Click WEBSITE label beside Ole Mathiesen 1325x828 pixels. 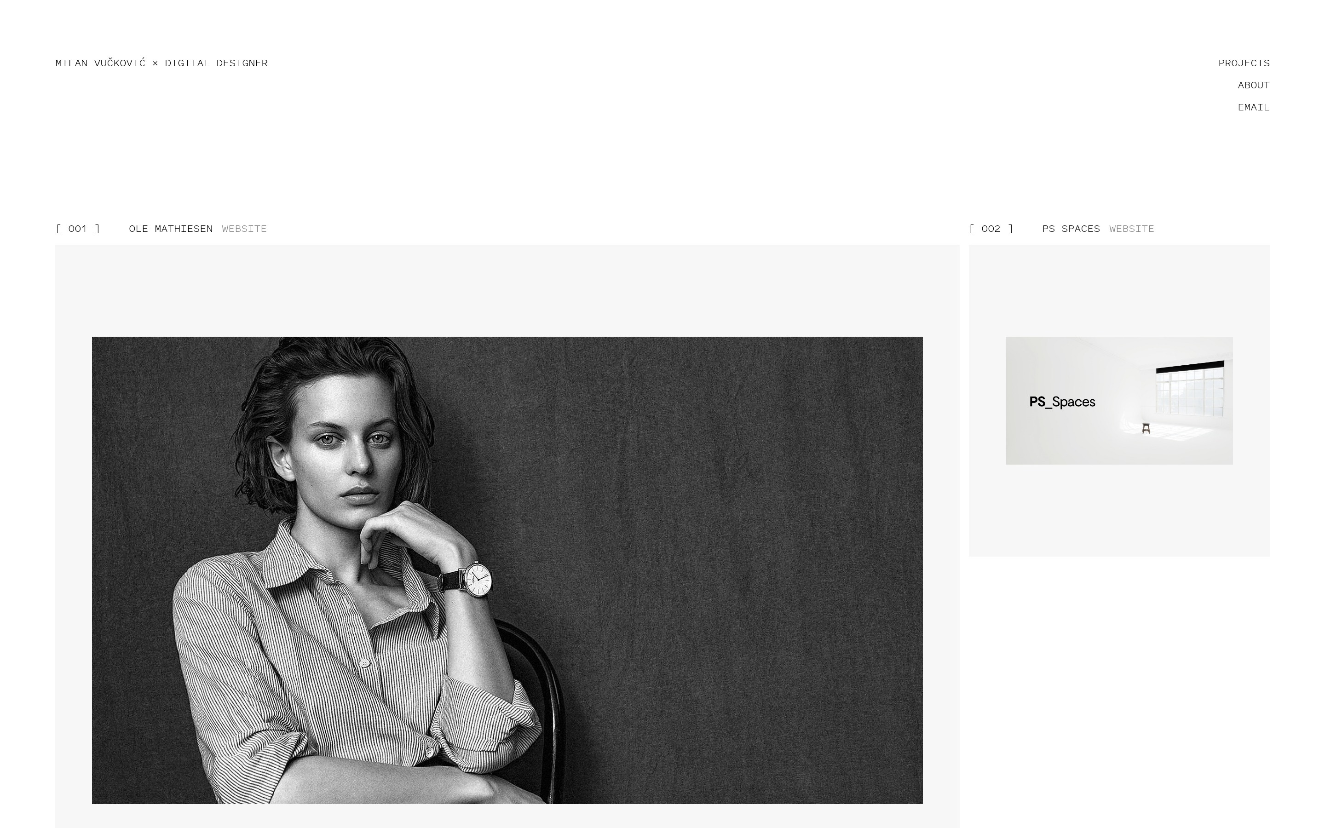[x=244, y=228]
